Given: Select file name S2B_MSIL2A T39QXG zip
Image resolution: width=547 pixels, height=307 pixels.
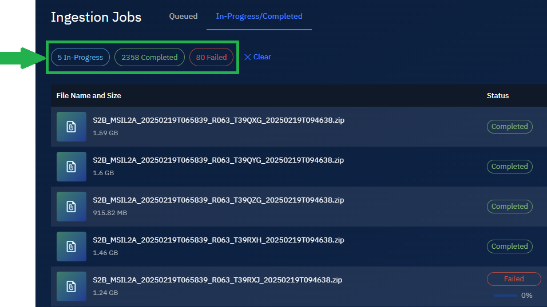Looking at the screenshot, I should click(x=219, y=120).
